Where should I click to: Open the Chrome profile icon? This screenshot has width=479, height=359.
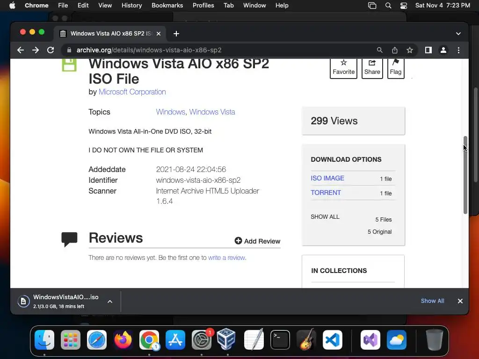(443, 50)
